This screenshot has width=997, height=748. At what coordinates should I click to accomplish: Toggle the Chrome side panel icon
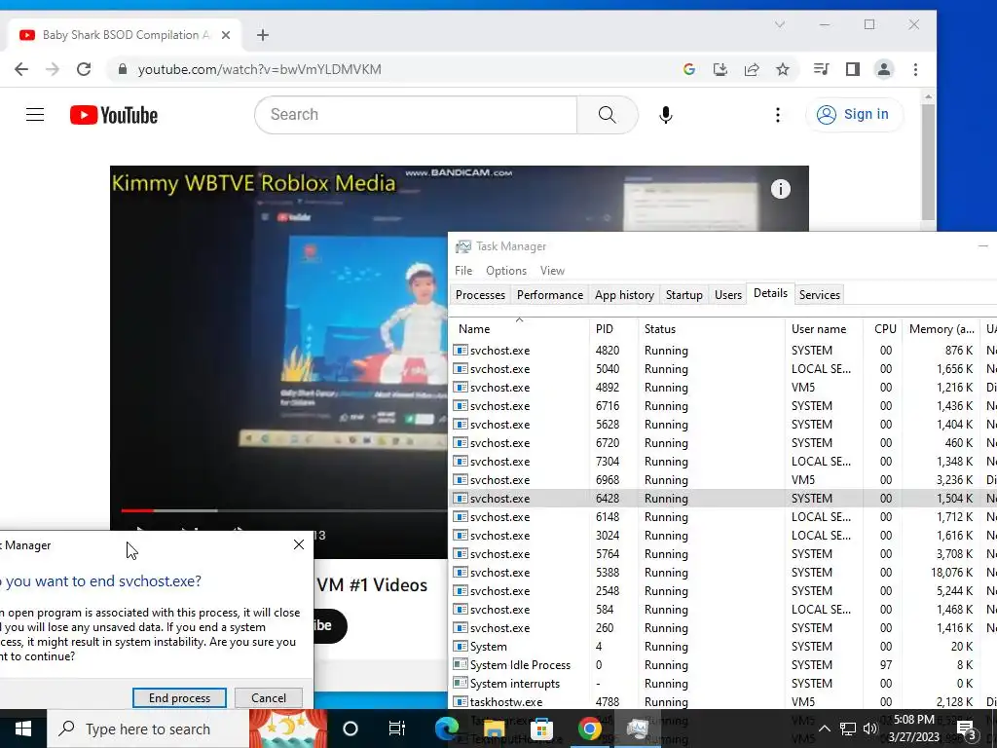pyautogui.click(x=853, y=69)
